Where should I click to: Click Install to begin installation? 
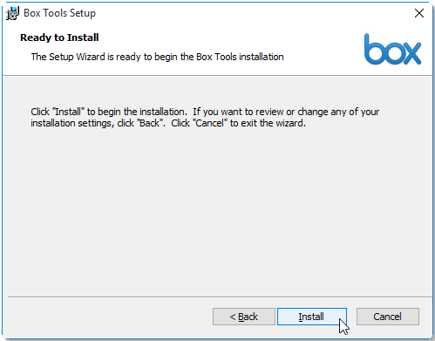(312, 317)
